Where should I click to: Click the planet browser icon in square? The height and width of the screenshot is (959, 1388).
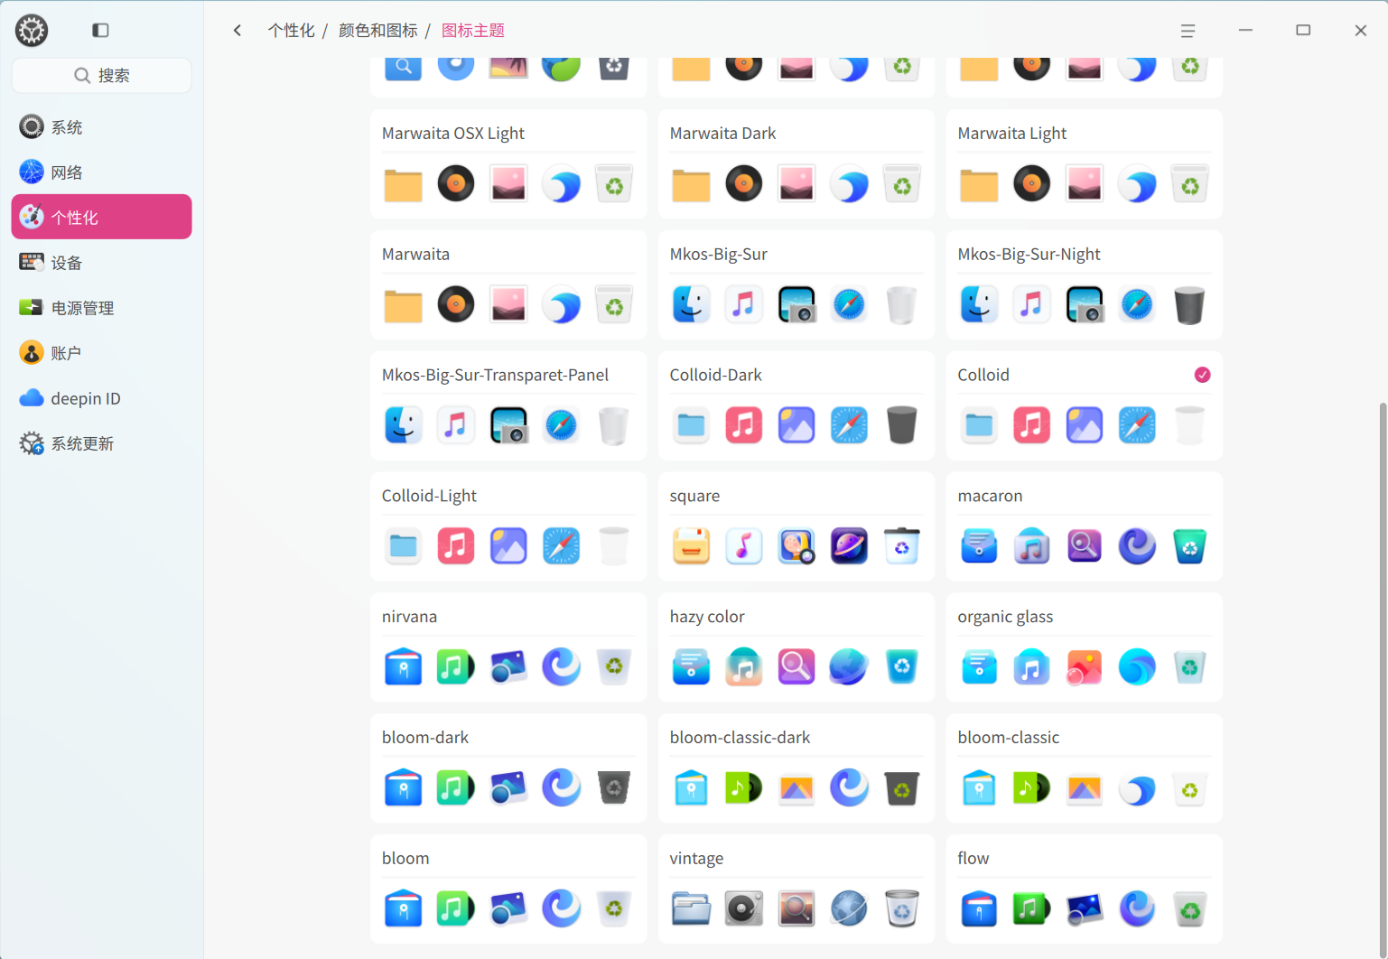tap(849, 546)
